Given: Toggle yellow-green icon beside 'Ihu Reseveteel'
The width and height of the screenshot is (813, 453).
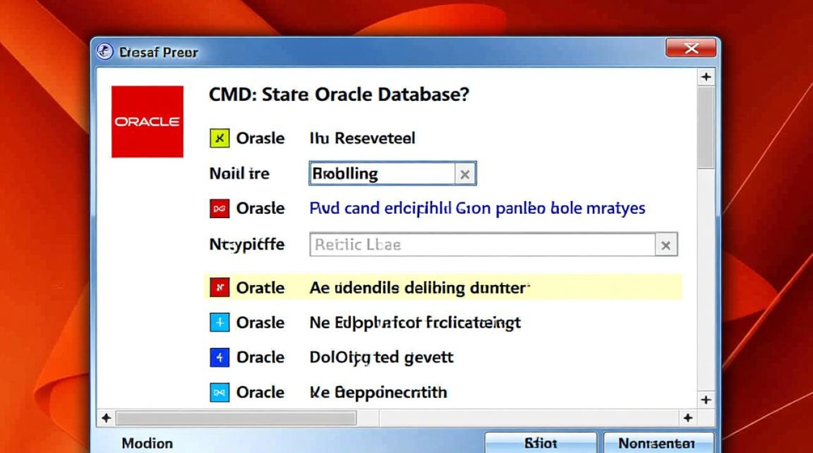Looking at the screenshot, I should coord(220,138).
